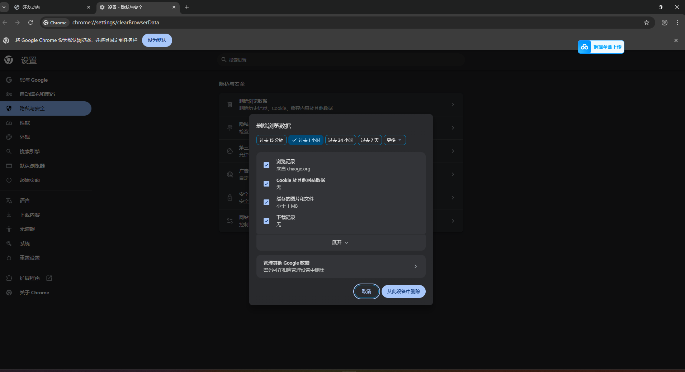Image resolution: width=685 pixels, height=372 pixels.
Task: Open 管理其他 Google 数据 row
Action: (341, 266)
